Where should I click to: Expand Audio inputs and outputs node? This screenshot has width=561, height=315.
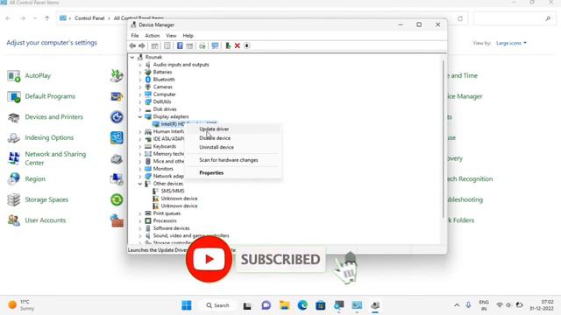140,65
